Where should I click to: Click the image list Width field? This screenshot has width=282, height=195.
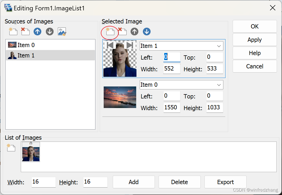43,182
